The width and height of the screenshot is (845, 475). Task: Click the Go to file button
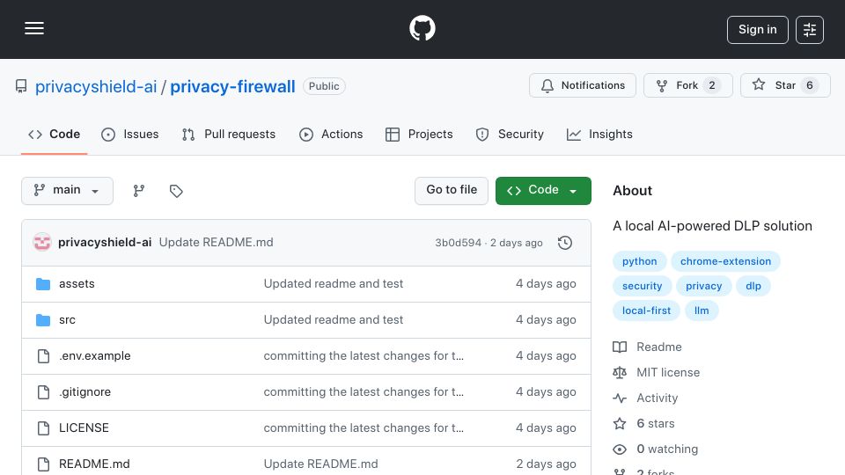(x=452, y=191)
